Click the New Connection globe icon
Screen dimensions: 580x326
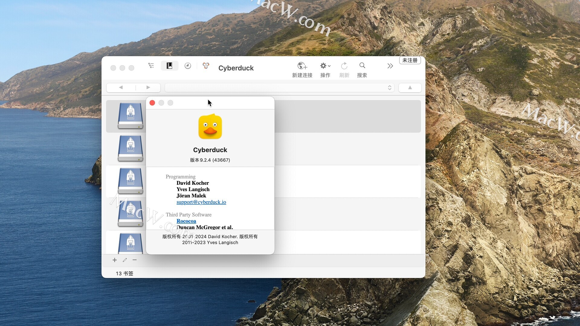(x=302, y=66)
